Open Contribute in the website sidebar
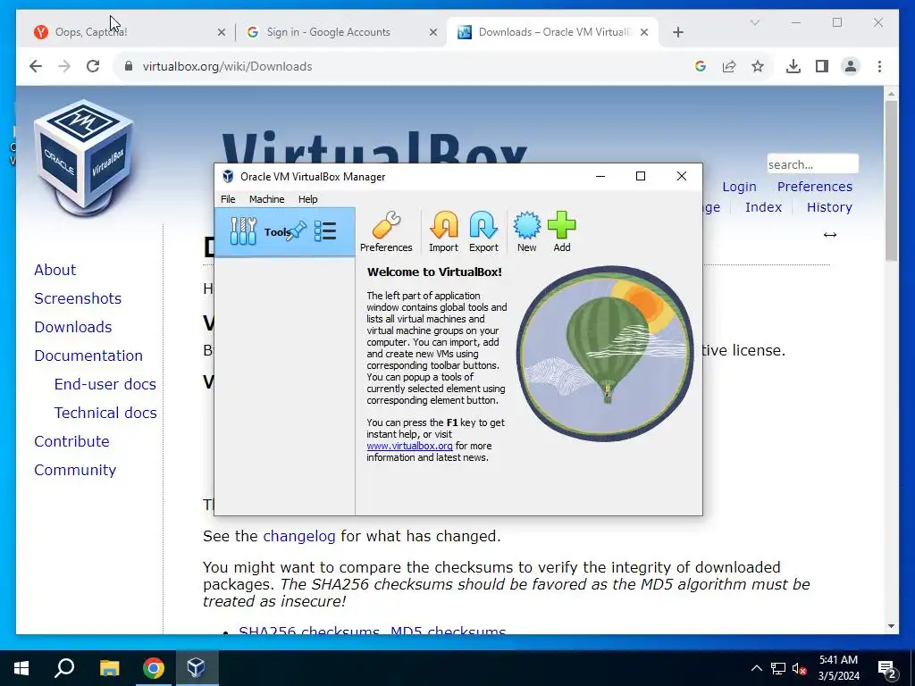Viewport: 915px width, 686px height. (71, 441)
